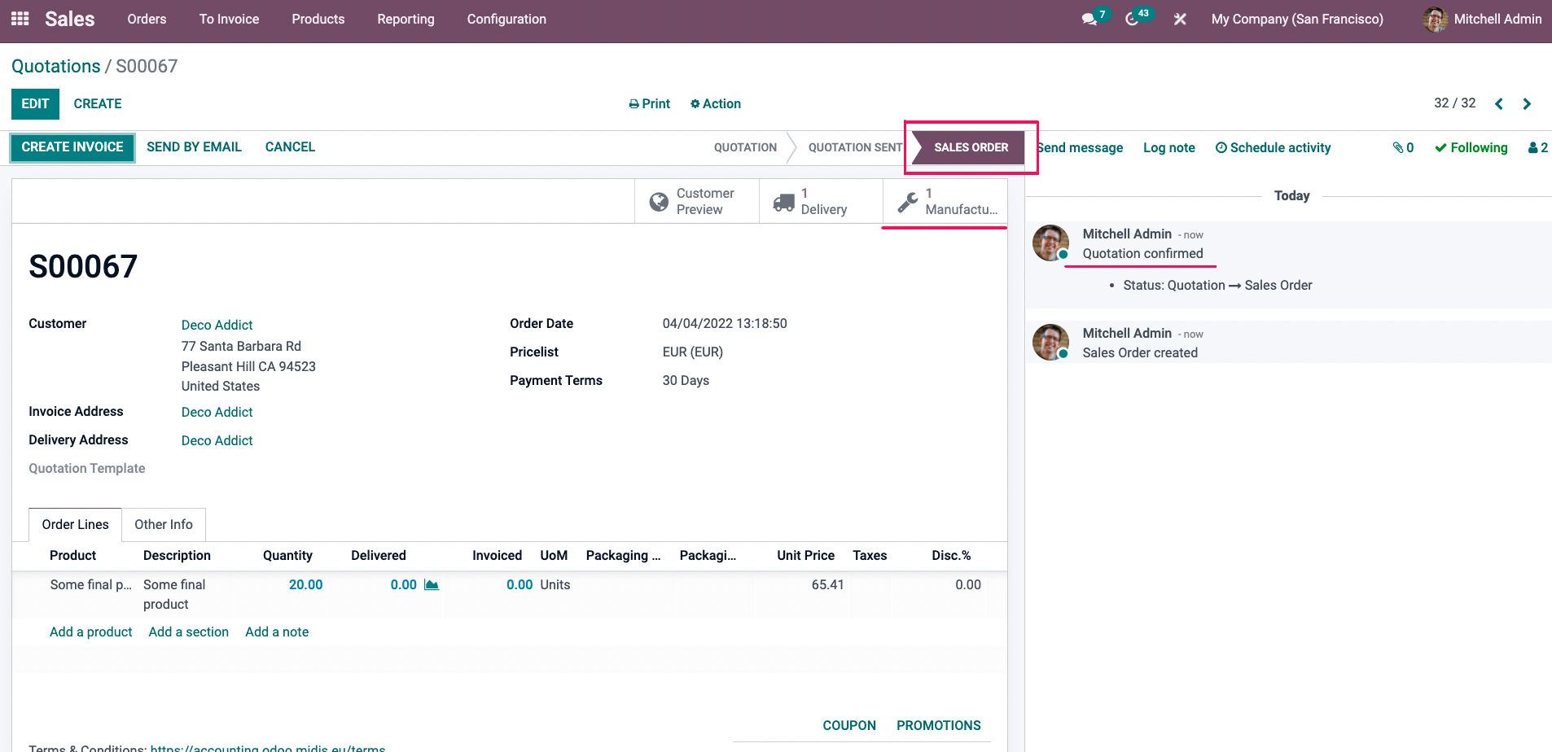Switch to the Other Info tab
The width and height of the screenshot is (1552, 752).
pos(164,525)
